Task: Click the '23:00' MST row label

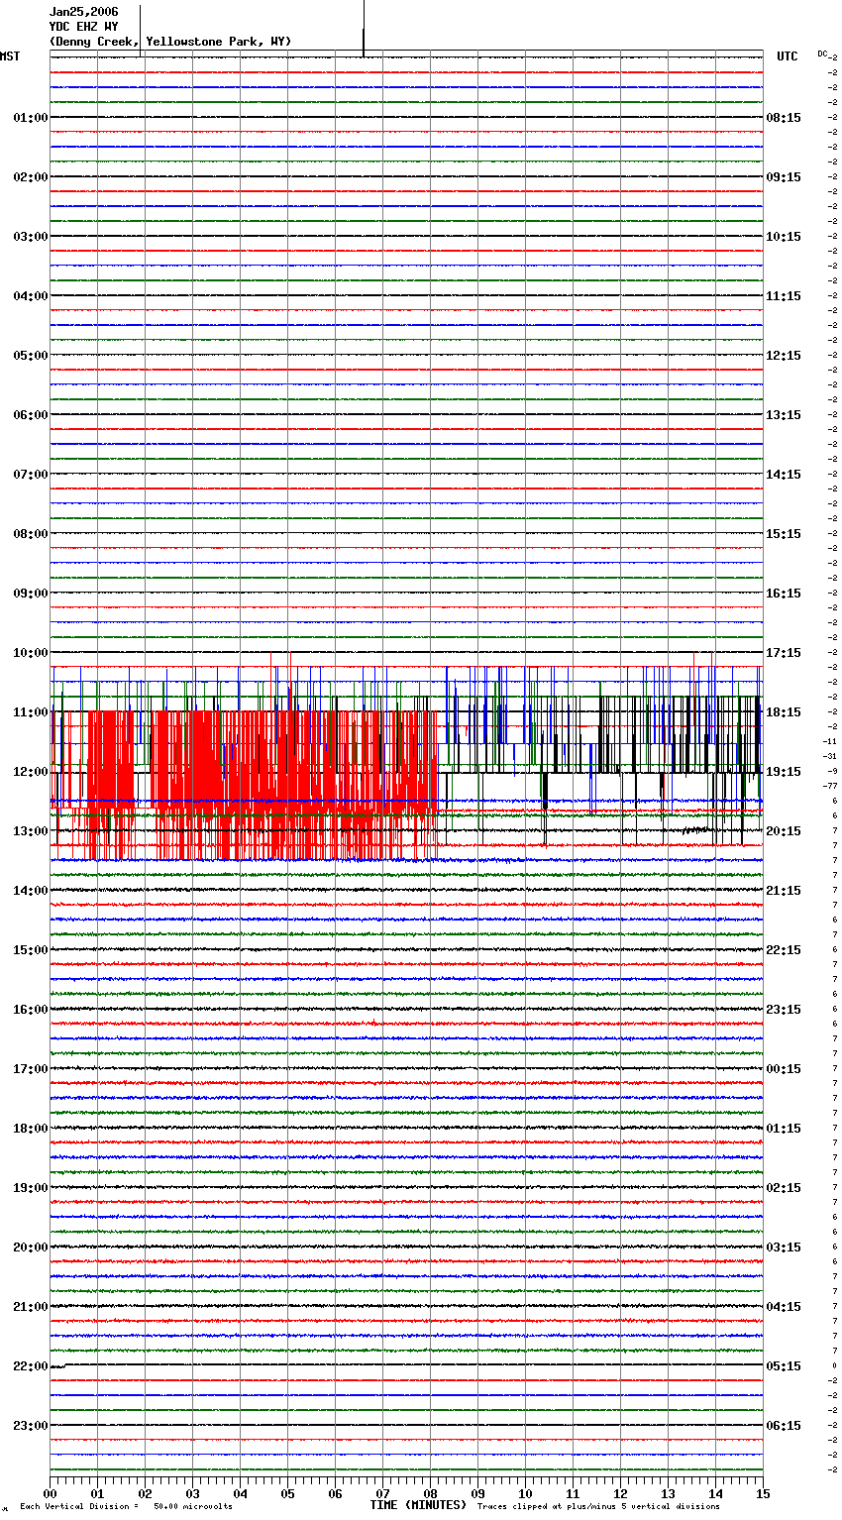Action: pos(31,1426)
